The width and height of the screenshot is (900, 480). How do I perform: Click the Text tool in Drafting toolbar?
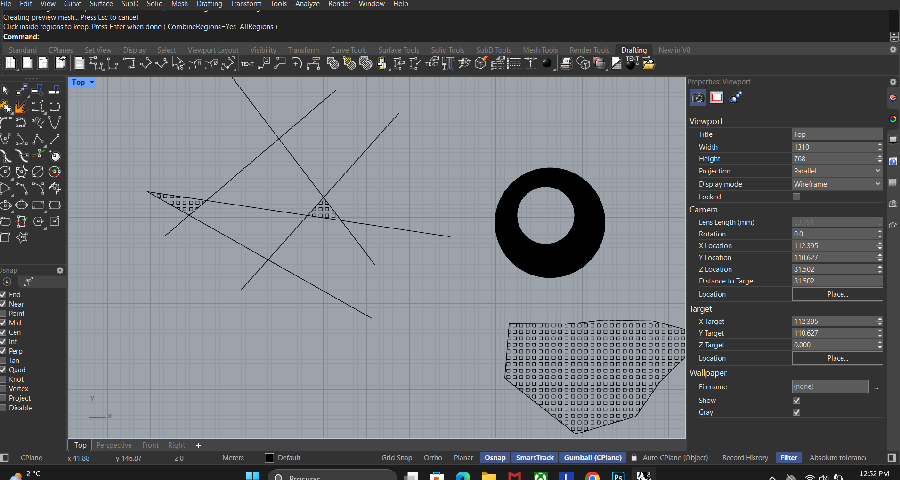(x=247, y=64)
